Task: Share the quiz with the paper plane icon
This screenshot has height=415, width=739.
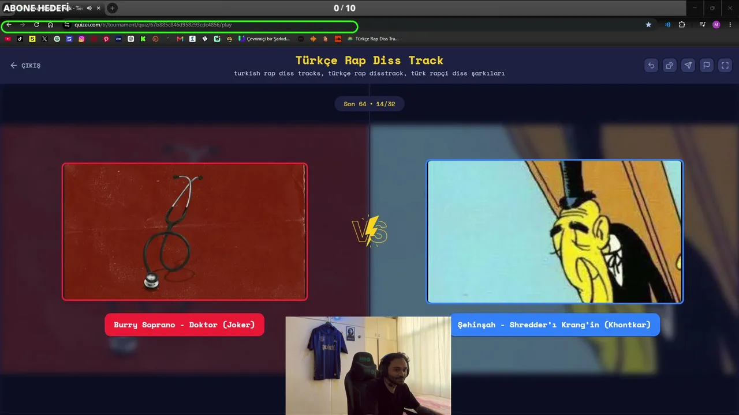Action: click(688, 65)
